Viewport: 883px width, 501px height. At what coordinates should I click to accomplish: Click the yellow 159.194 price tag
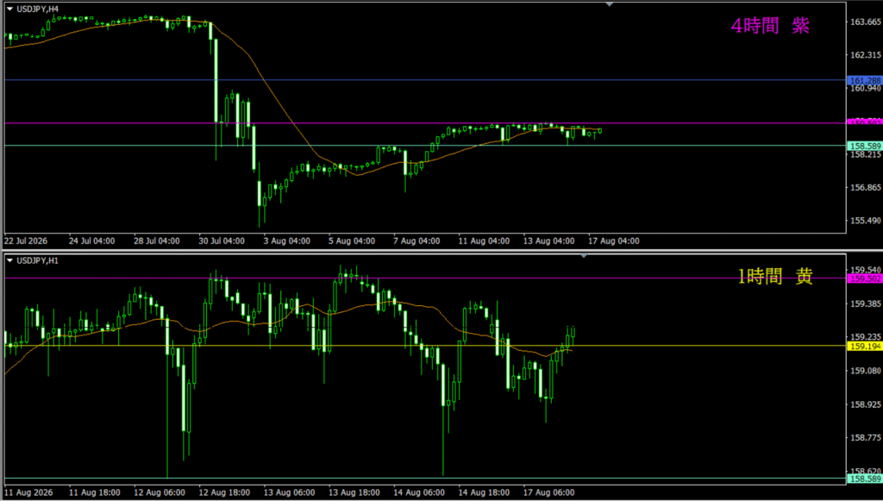(x=865, y=346)
